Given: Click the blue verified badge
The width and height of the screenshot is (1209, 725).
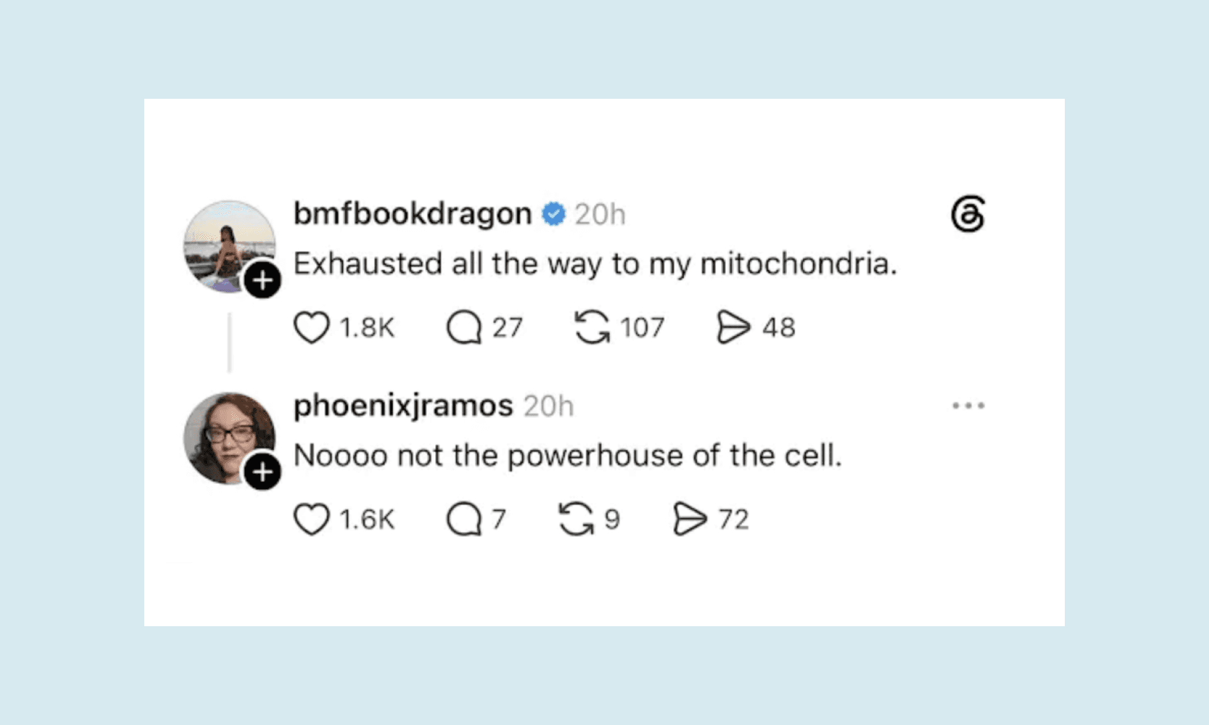Looking at the screenshot, I should [x=554, y=214].
